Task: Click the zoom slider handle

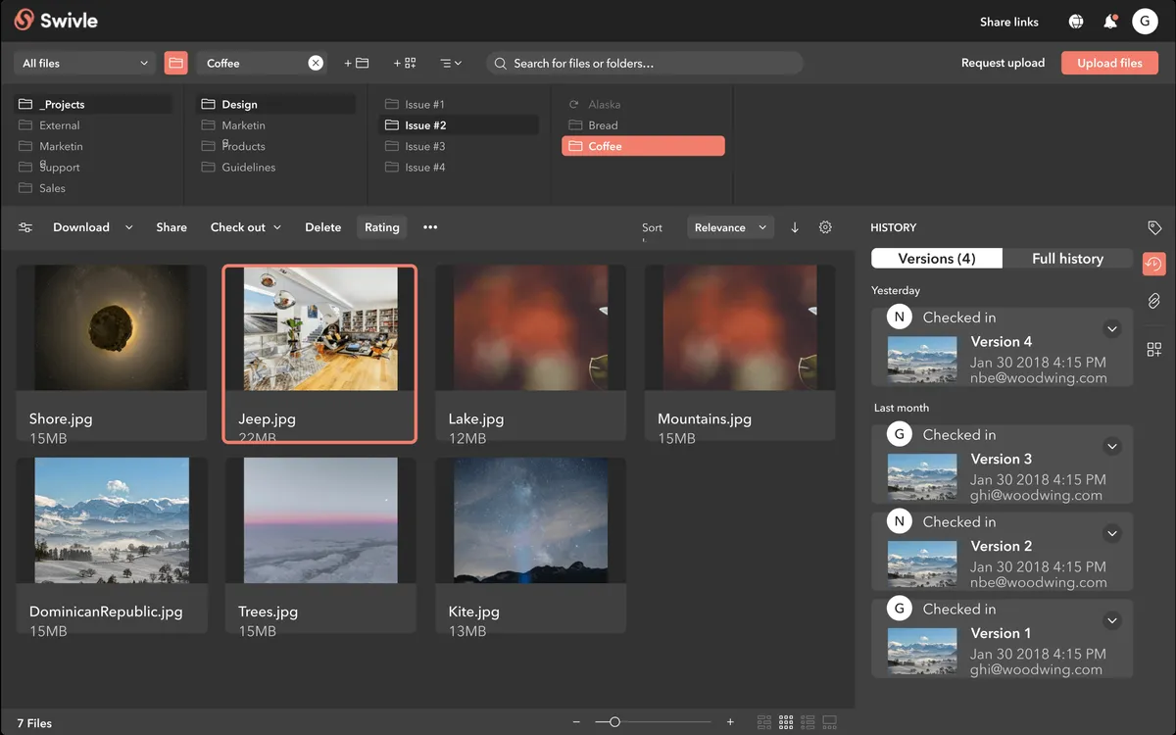Action: click(x=614, y=722)
